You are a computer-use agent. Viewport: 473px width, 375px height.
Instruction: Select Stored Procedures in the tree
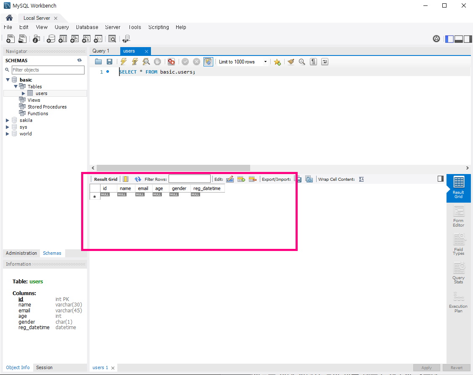tap(47, 107)
